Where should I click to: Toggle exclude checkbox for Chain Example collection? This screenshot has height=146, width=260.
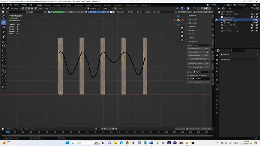tap(252, 17)
